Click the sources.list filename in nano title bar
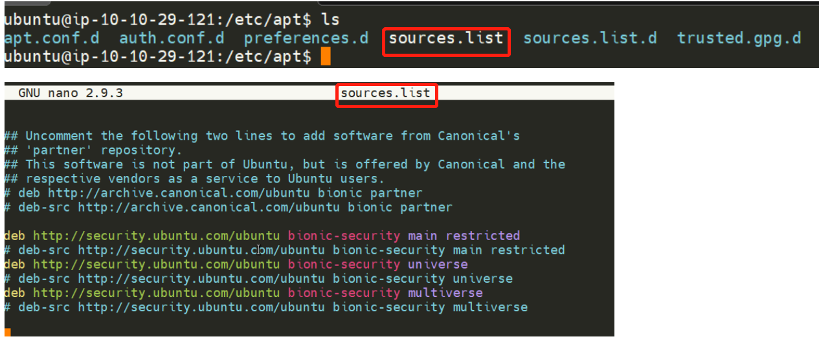Screen dimensions: 819x341 click(x=385, y=93)
